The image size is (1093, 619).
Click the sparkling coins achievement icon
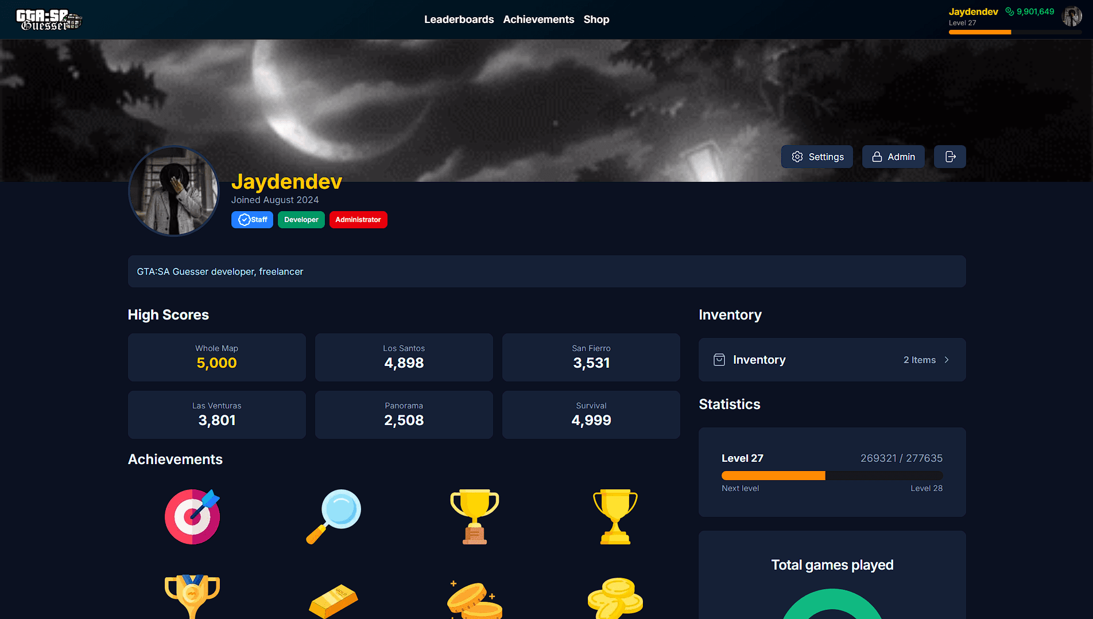click(x=474, y=599)
